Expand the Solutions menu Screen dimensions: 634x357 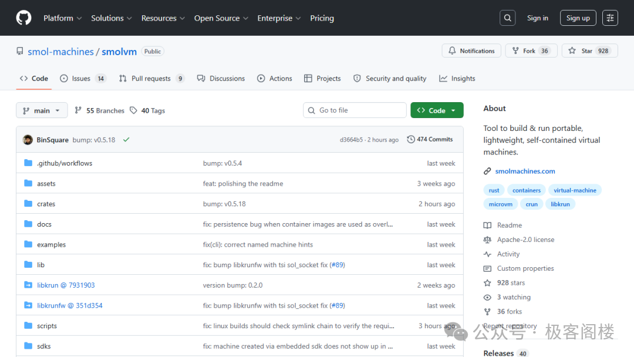pyautogui.click(x=112, y=18)
